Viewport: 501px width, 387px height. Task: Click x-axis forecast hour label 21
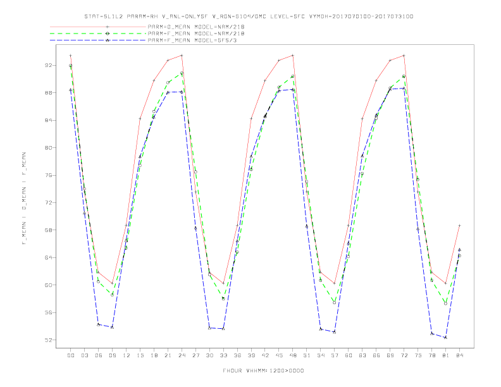(x=168, y=355)
